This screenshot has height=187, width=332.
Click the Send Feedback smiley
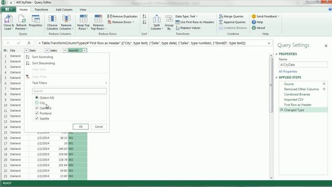point(254,16)
